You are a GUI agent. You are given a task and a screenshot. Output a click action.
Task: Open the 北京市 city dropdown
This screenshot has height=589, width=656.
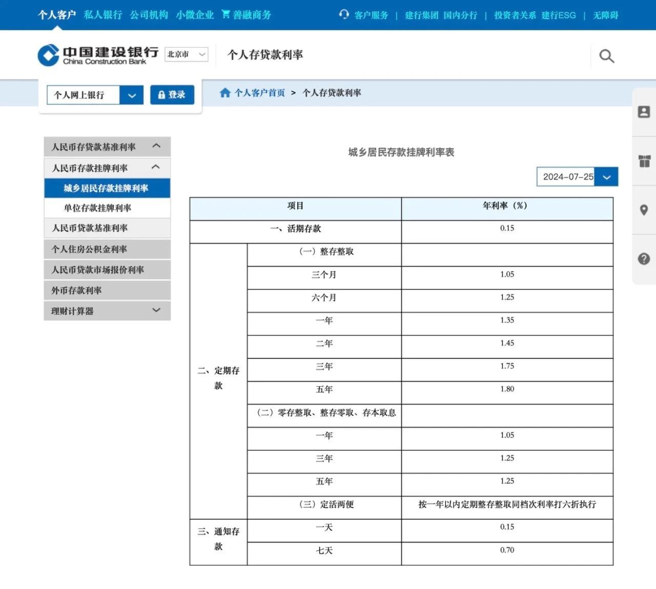pos(186,54)
